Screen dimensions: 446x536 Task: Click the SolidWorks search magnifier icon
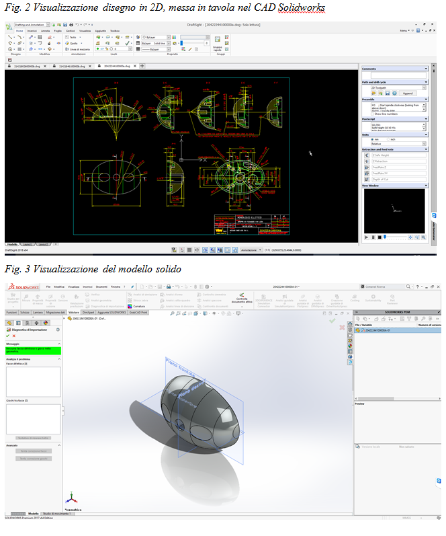(x=408, y=286)
